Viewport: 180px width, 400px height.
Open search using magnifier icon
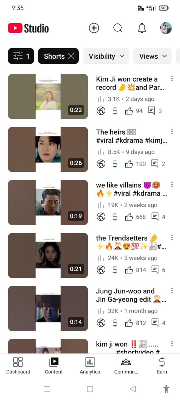point(118,28)
